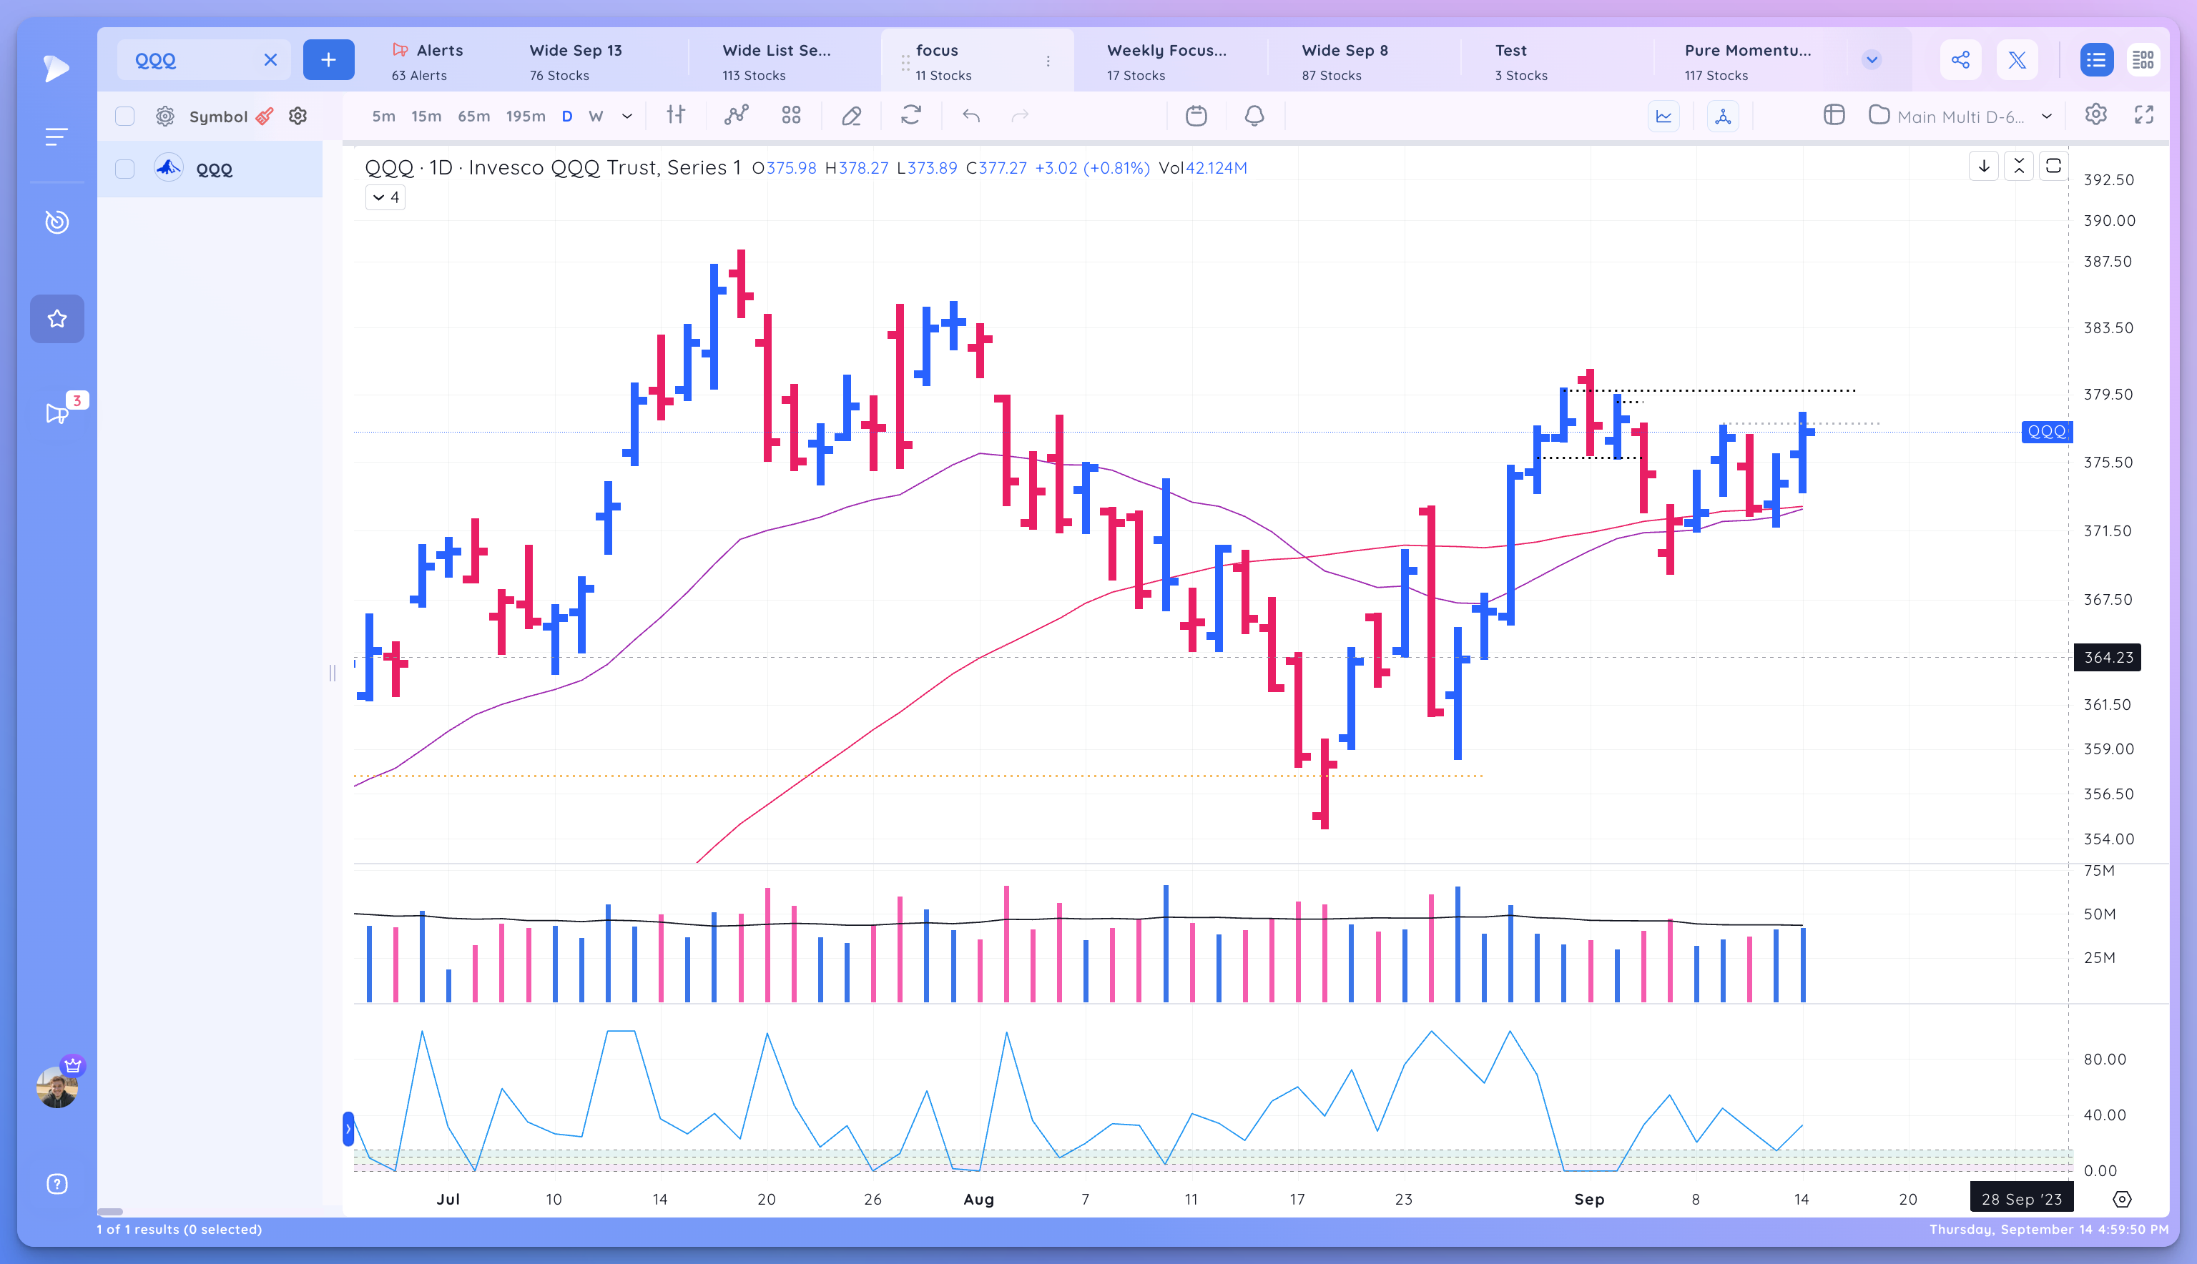
Task: Select the pencil drawing tool icon
Action: [x=852, y=116]
